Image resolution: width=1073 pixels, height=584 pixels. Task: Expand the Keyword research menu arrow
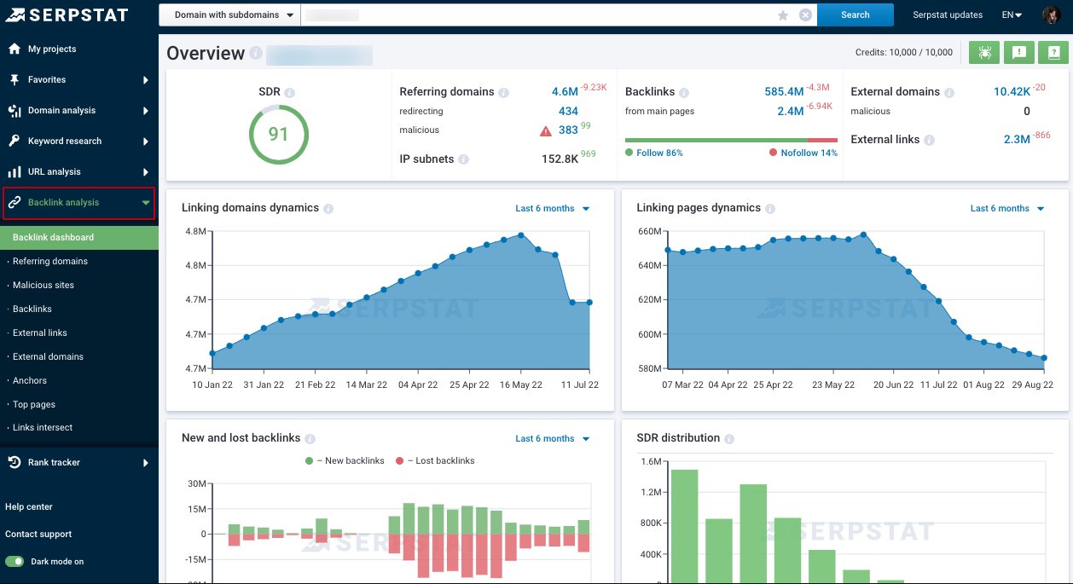click(146, 142)
